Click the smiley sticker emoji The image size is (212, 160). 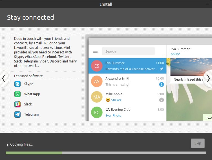108,100
